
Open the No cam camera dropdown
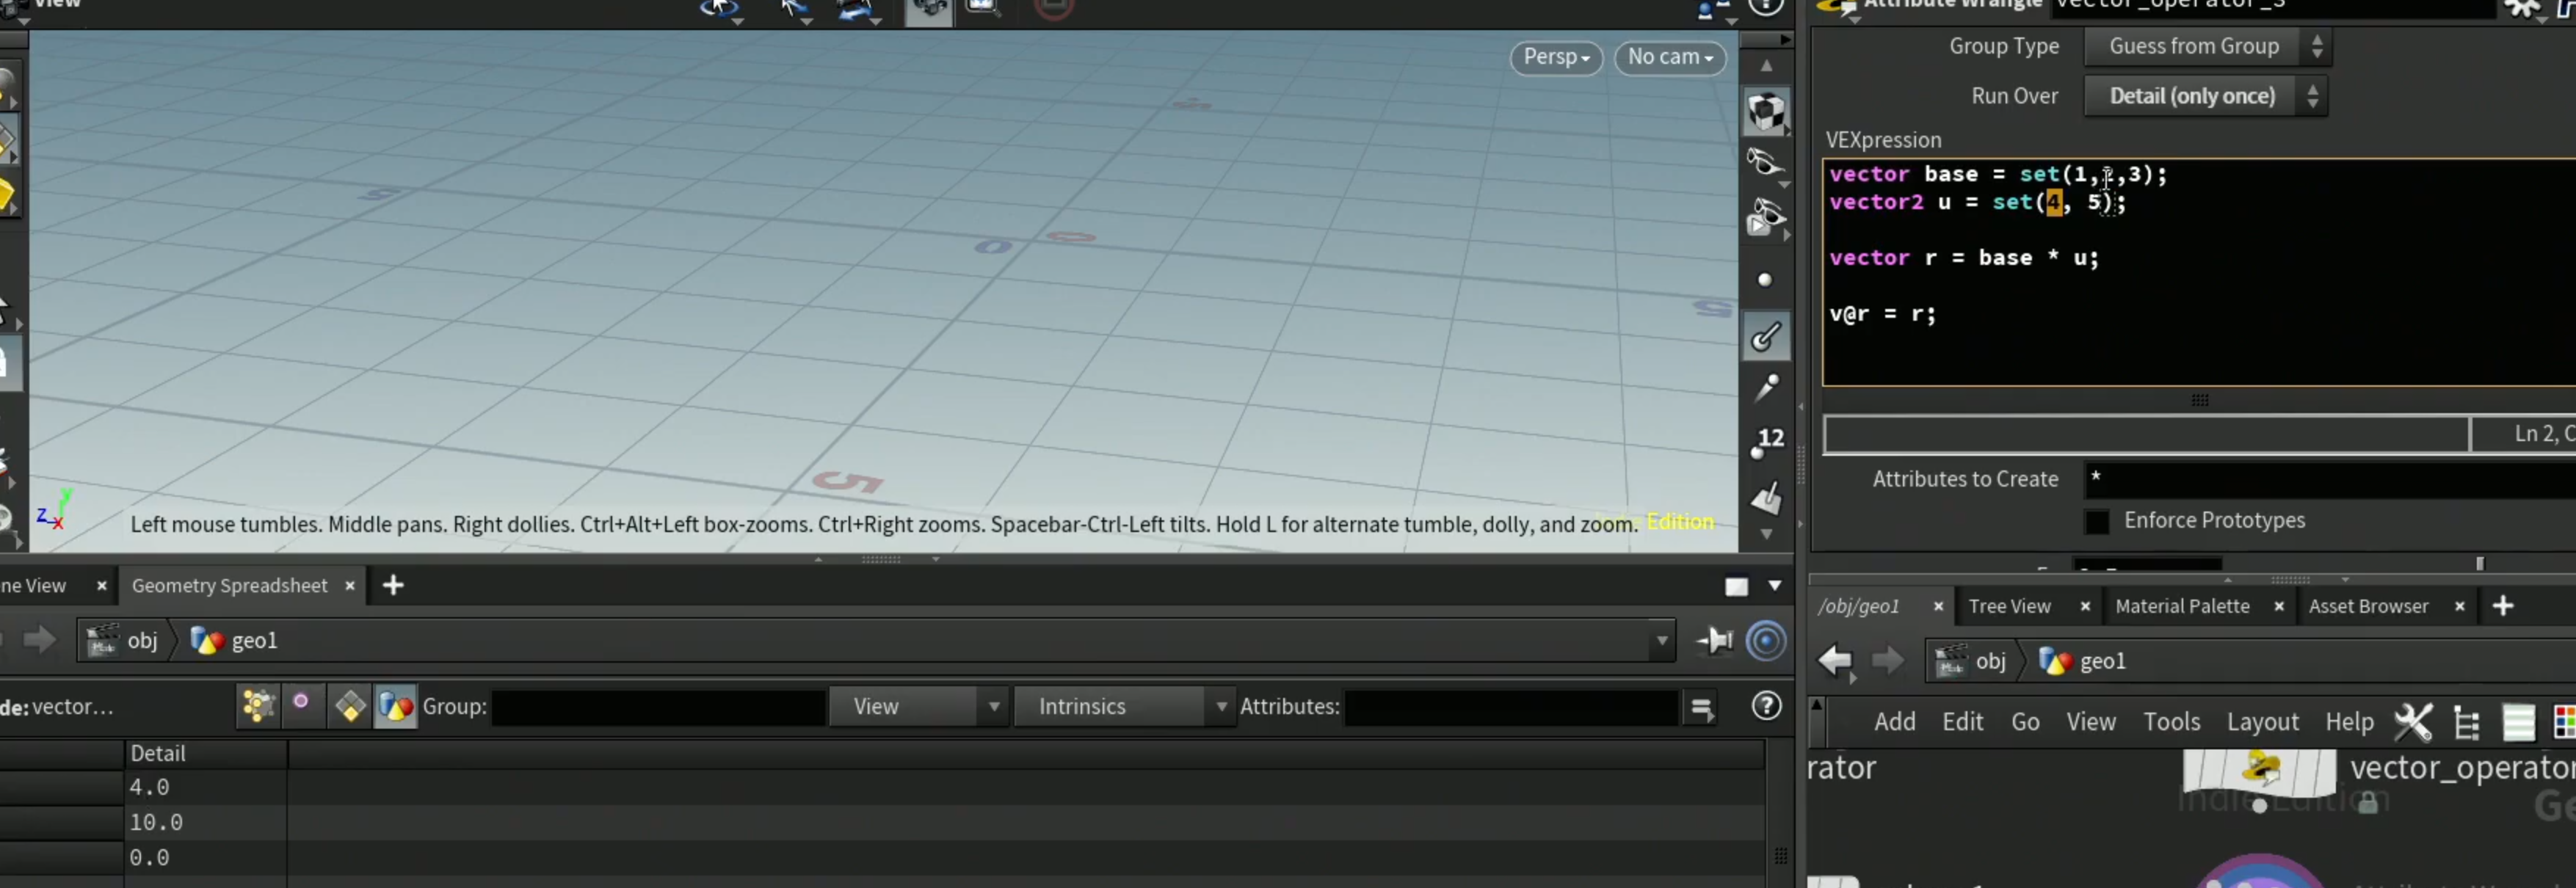click(x=1670, y=57)
